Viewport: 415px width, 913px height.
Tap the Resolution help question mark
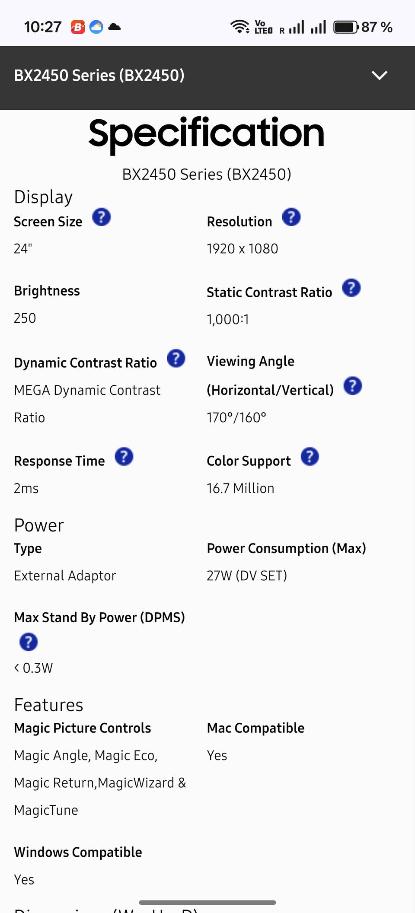point(291,217)
